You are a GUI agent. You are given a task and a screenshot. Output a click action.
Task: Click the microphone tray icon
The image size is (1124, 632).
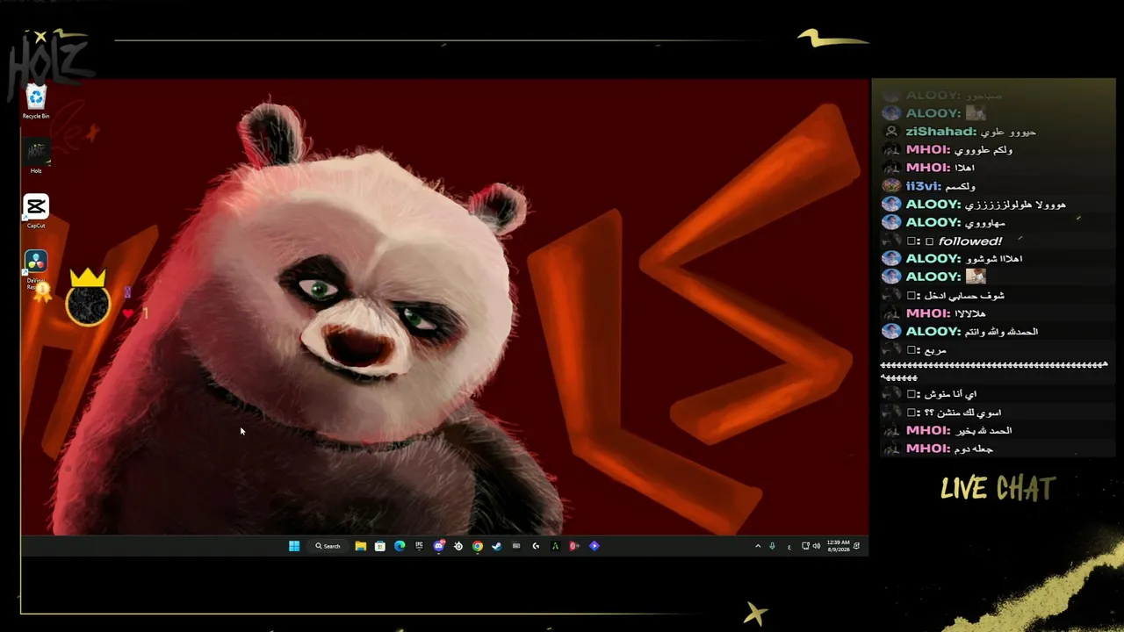coord(772,546)
